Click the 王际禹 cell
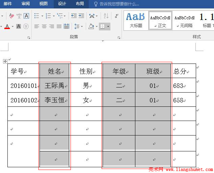Screen dimensions: 214x173 [x=54, y=85]
